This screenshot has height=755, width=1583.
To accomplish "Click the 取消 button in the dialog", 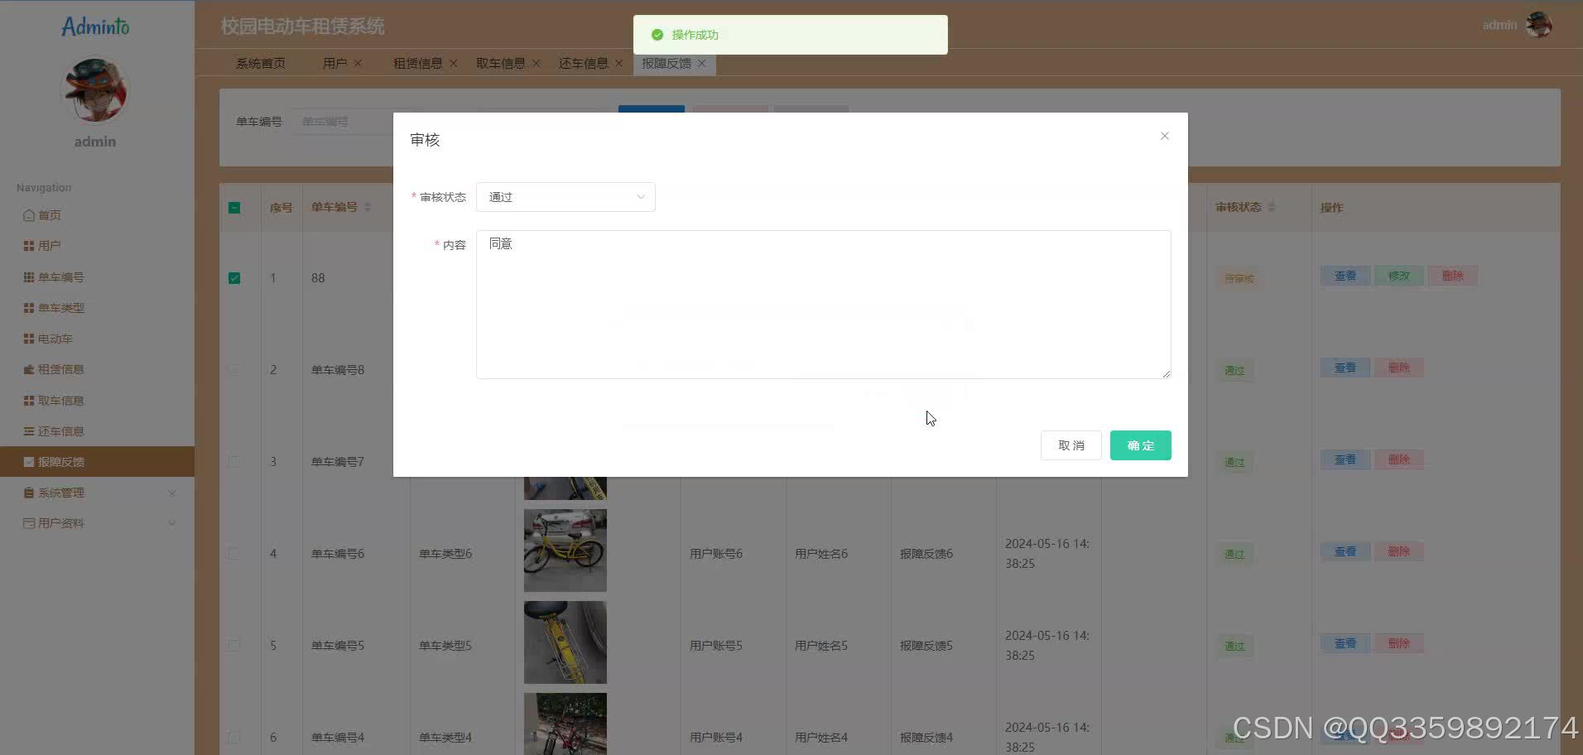I will 1071,445.
